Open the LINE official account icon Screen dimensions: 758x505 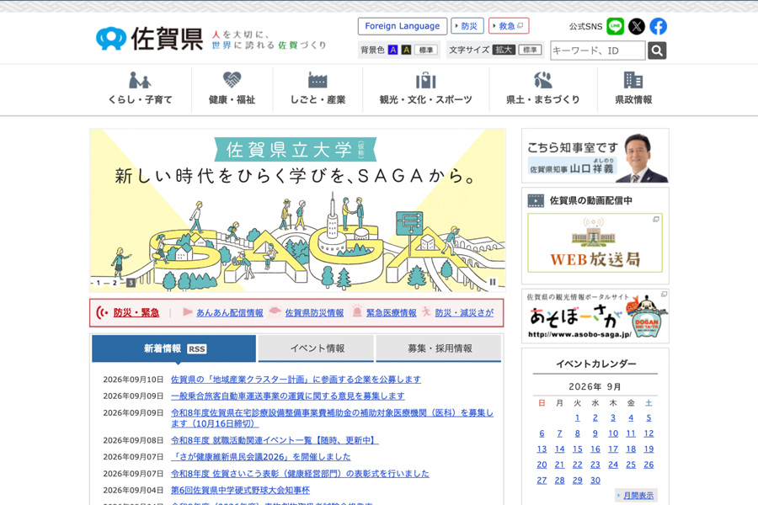615,26
